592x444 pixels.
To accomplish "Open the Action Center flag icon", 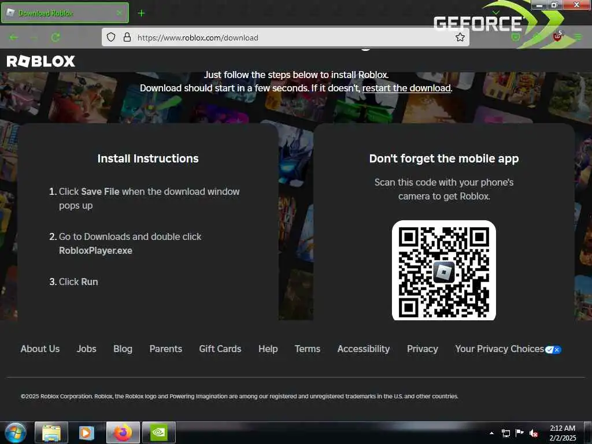I will 520,432.
